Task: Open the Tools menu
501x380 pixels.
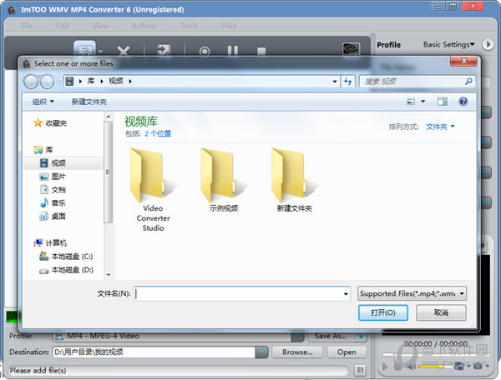Action: click(189, 26)
